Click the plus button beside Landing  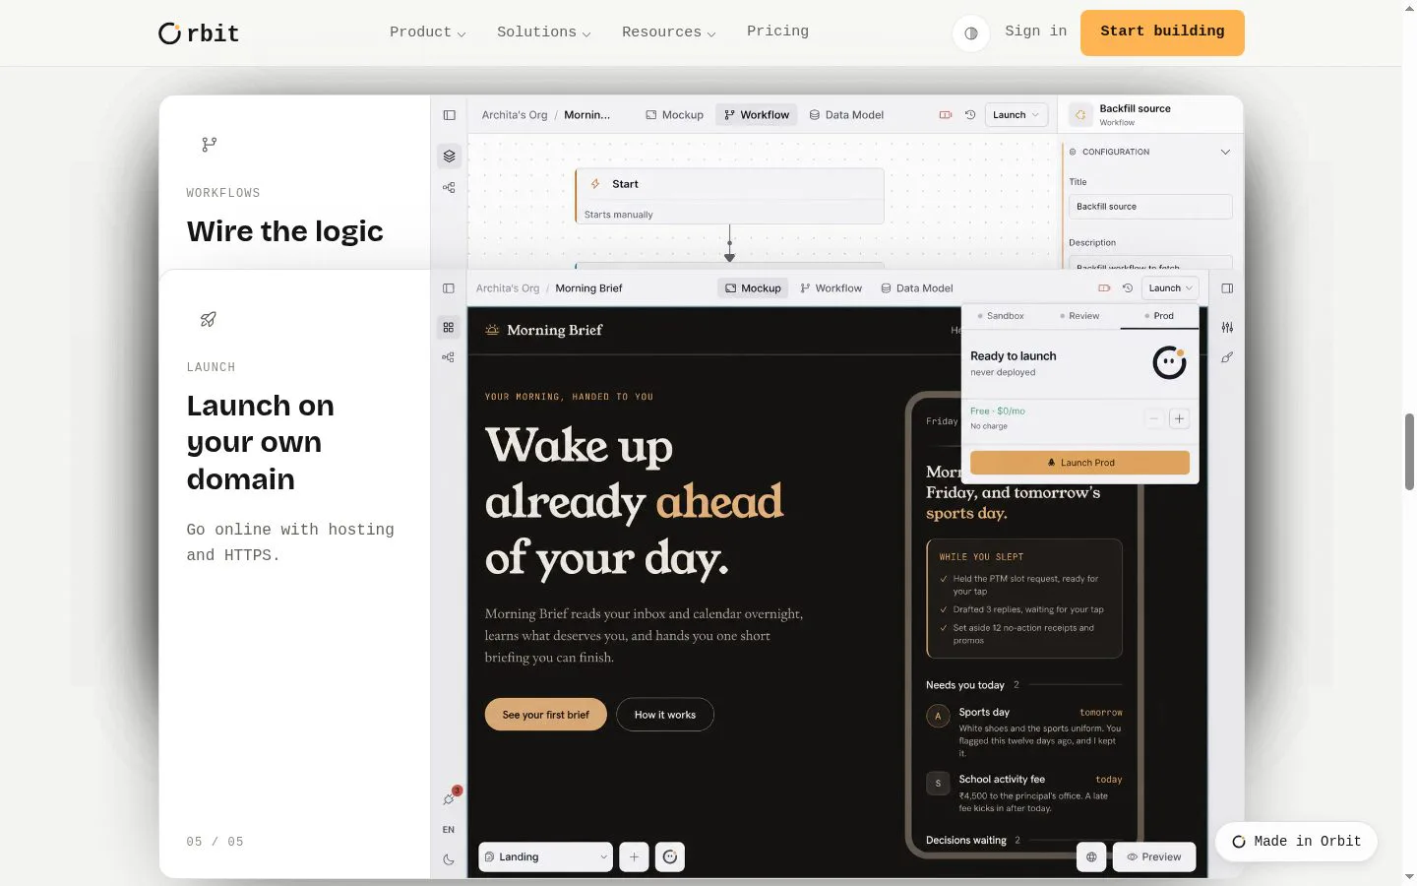click(x=634, y=857)
